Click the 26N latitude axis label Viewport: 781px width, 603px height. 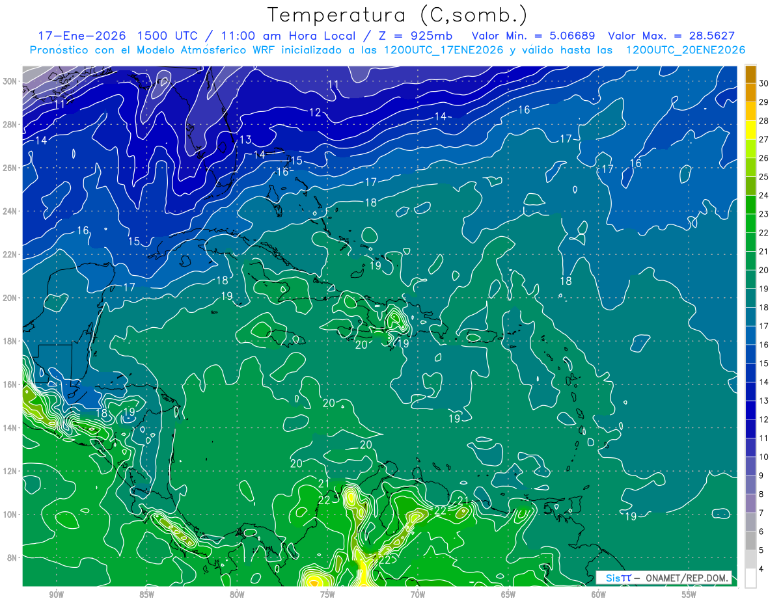coord(10,168)
